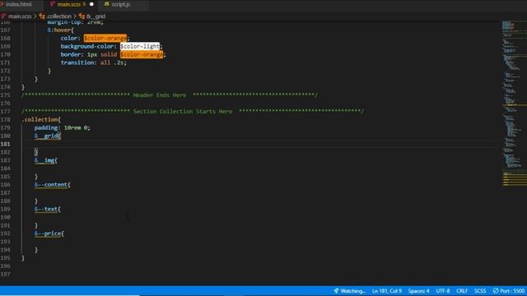The width and height of the screenshot is (527, 296).
Task: Click 'Section Collection Starts Here' comment
Action: pyautogui.click(x=183, y=112)
